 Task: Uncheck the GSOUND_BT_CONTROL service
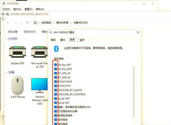56,94
